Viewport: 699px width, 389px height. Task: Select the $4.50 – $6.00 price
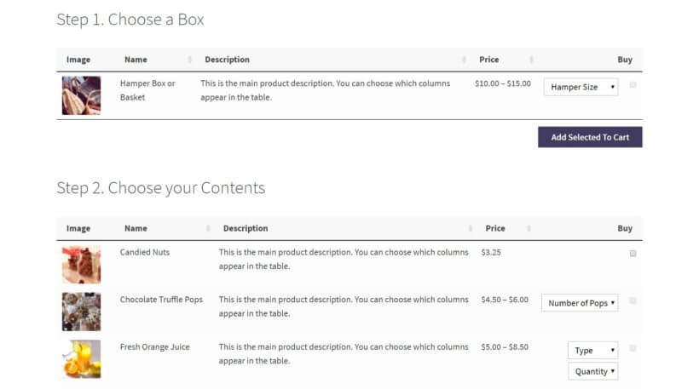(x=505, y=300)
